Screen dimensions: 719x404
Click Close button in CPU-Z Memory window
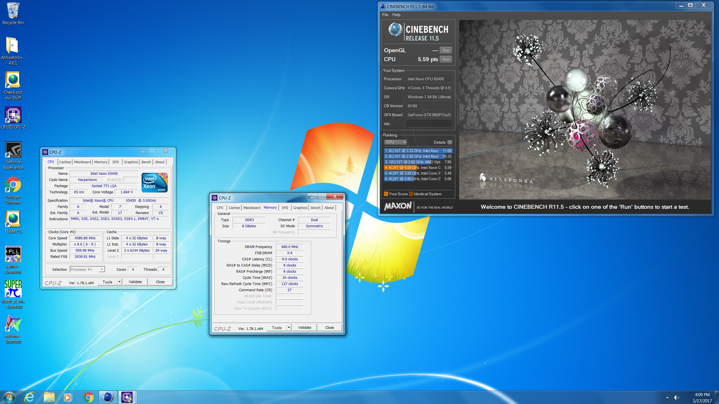tap(329, 327)
